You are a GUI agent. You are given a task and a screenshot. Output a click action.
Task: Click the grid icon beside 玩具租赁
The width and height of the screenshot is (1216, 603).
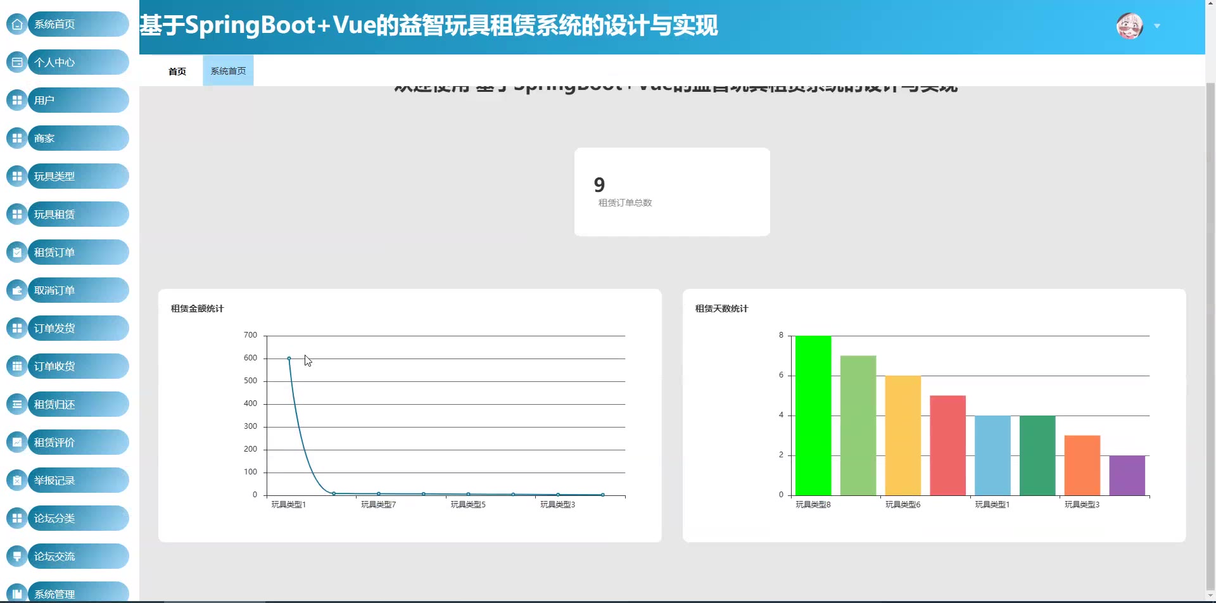click(17, 214)
